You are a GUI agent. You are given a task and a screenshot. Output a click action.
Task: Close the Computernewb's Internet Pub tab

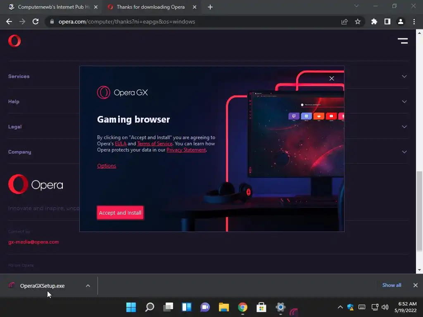(96, 7)
